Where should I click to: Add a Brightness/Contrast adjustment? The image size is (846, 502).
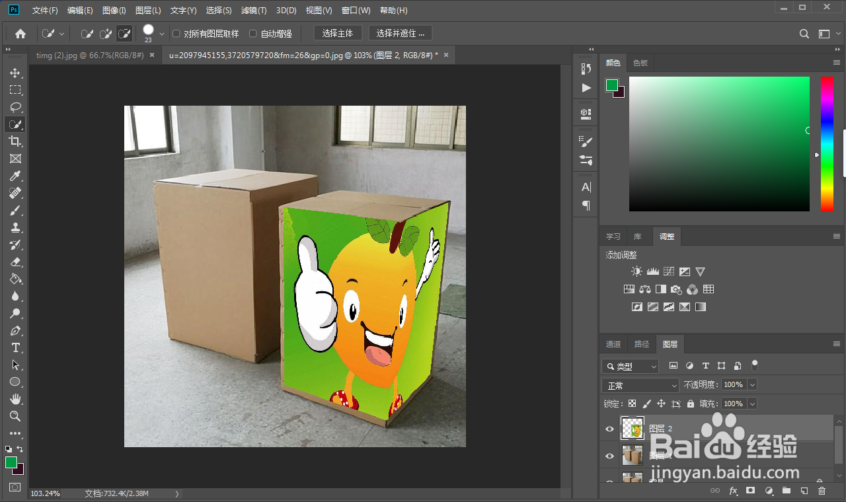[x=636, y=271]
